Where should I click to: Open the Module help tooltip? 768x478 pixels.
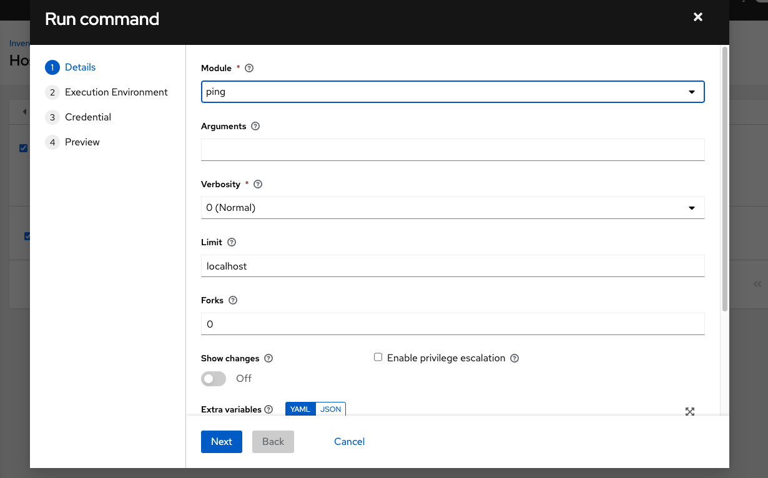point(249,67)
